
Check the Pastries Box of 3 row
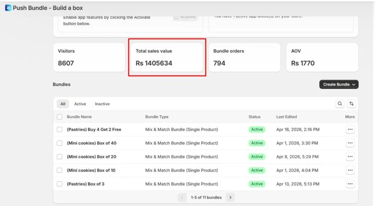click(x=60, y=184)
